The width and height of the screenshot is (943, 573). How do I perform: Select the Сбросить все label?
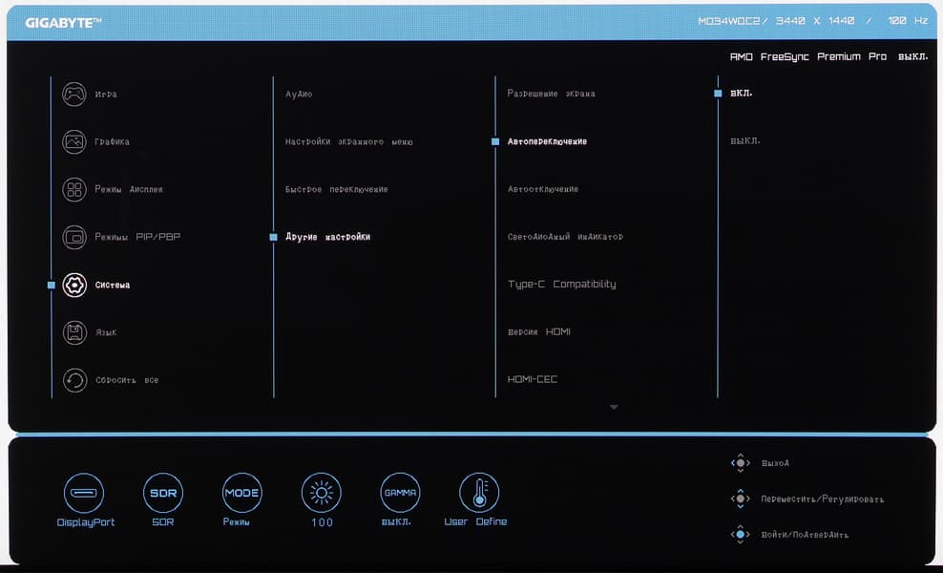click(127, 380)
